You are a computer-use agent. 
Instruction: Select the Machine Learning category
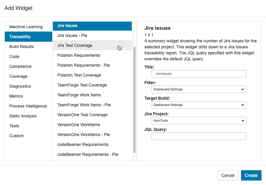[x=29, y=27]
